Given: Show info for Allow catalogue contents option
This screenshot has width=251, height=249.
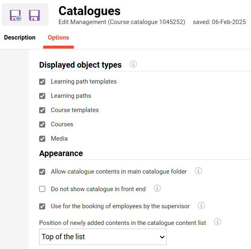Looking at the screenshot, I should (x=198, y=171).
